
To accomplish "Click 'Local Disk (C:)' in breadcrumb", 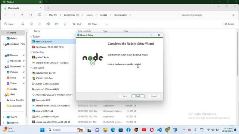I will (72, 15).
